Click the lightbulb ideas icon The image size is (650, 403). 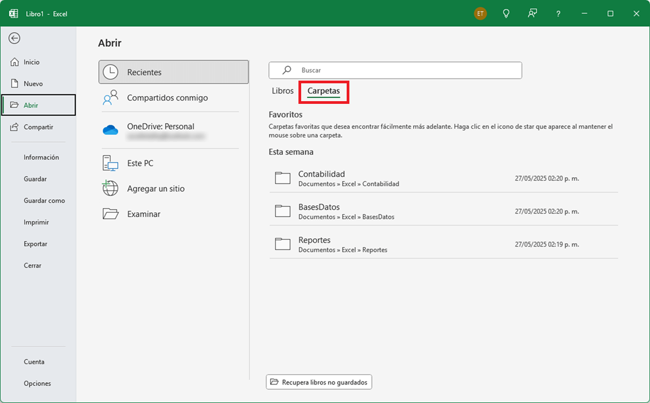[x=506, y=14]
